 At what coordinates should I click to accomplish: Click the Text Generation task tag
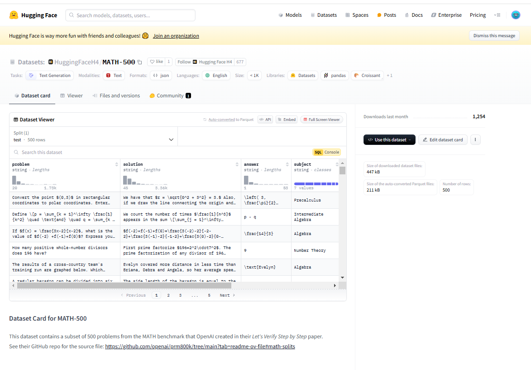(50, 75)
